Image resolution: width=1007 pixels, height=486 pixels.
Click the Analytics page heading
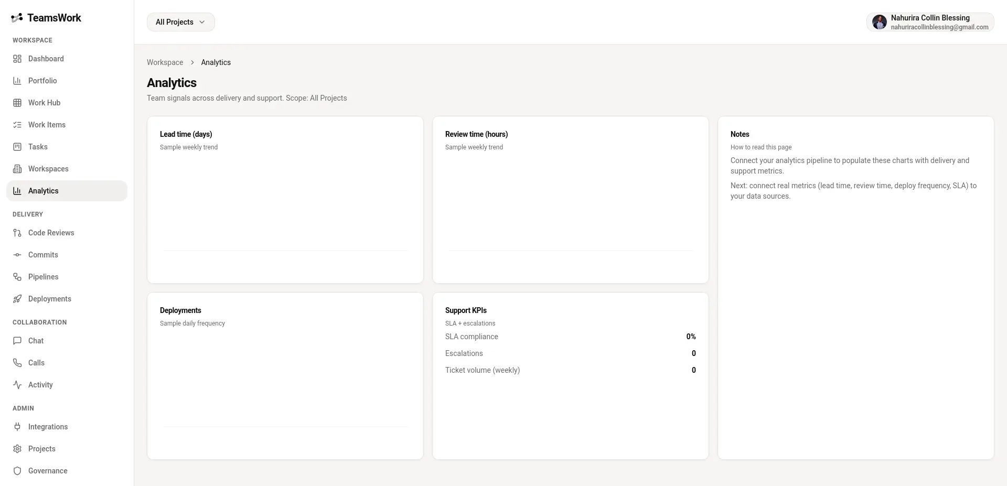(x=172, y=83)
